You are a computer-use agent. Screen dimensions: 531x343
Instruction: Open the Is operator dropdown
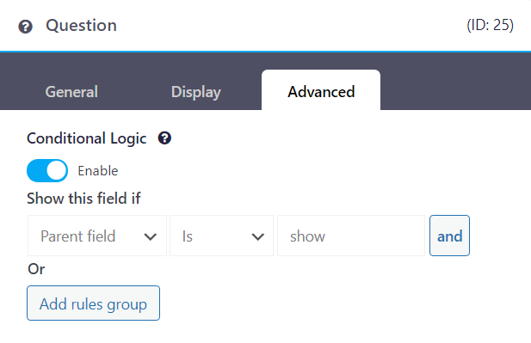pos(221,236)
